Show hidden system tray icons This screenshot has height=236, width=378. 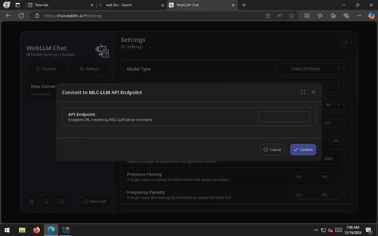[x=316, y=230]
